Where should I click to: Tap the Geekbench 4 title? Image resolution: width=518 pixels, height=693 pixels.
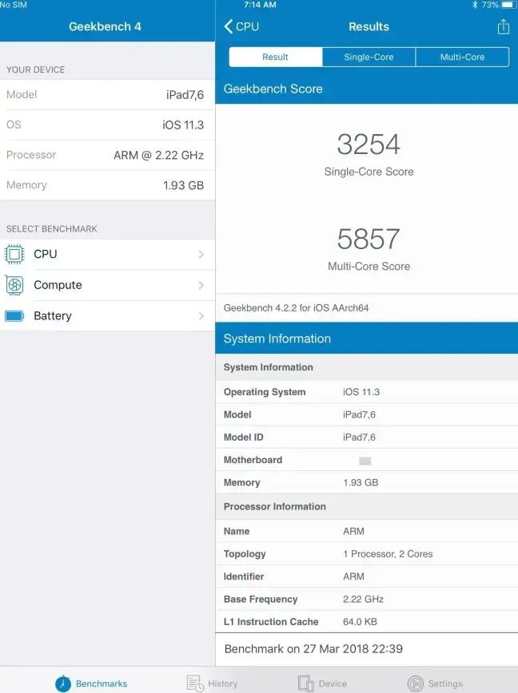[105, 26]
